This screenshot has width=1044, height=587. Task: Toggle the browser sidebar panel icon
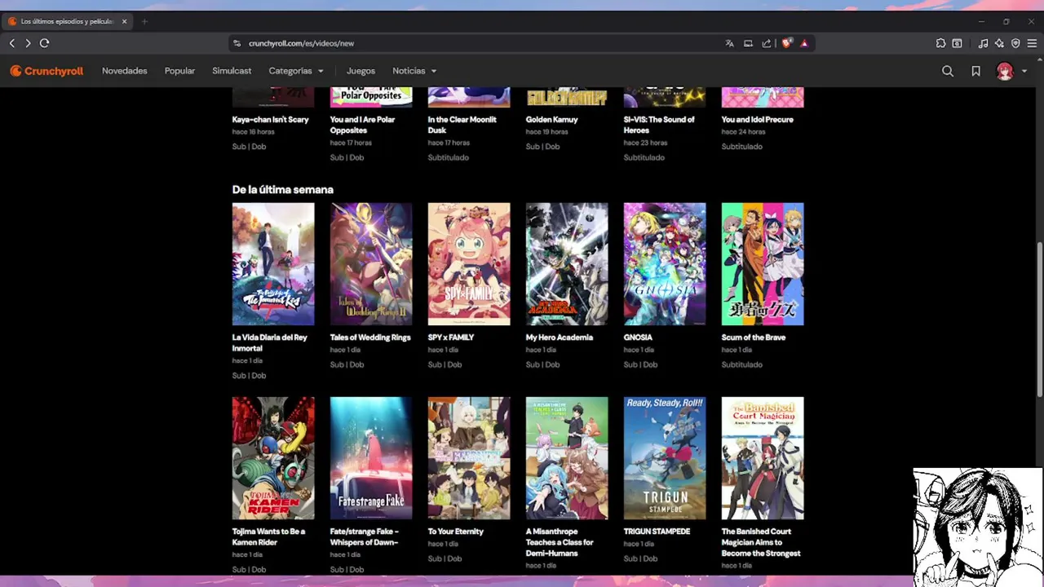point(958,43)
